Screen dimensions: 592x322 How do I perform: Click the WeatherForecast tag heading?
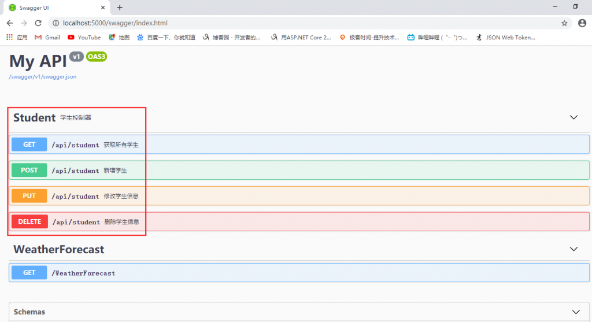(x=59, y=249)
